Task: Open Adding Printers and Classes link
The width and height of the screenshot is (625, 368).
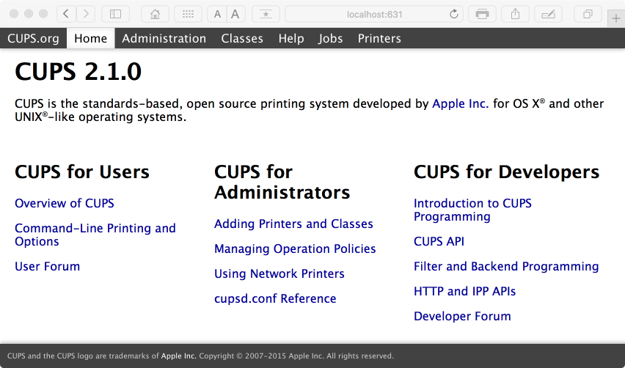Action: 293,224
